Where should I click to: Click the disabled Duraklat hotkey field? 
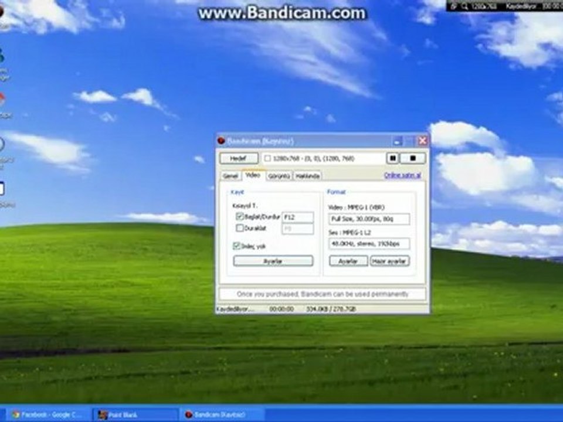click(298, 229)
